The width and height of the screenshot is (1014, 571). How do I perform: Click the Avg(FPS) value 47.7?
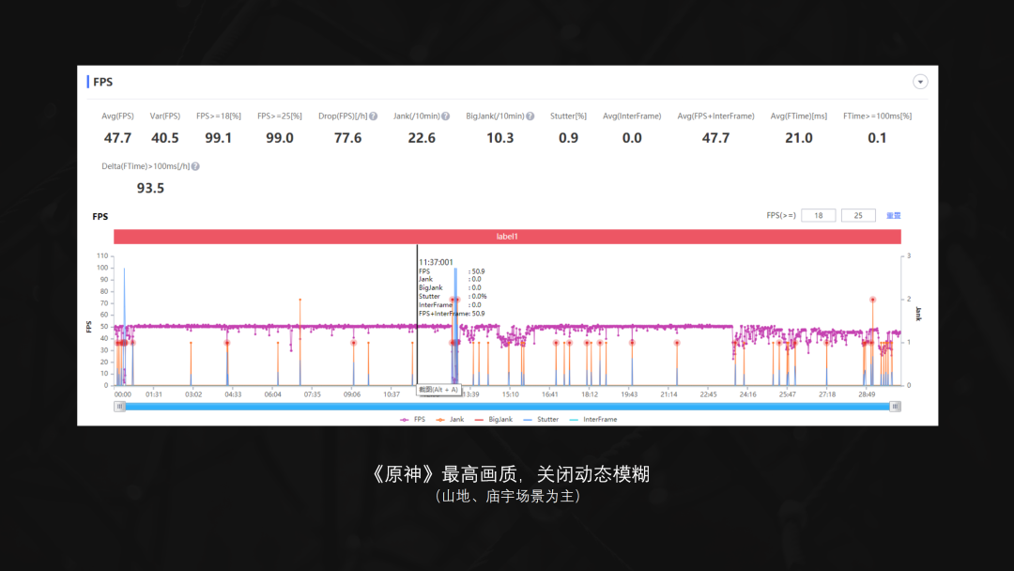(x=117, y=138)
